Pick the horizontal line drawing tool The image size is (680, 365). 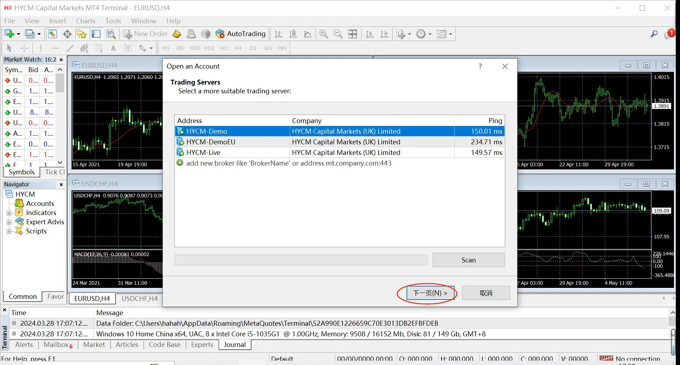56,48
